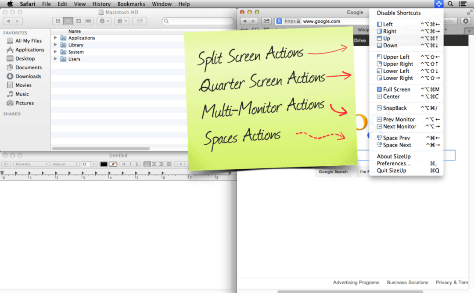Toggle underline formatting in TextEdit
Viewport: 474px width, 296px height.
coord(137,164)
